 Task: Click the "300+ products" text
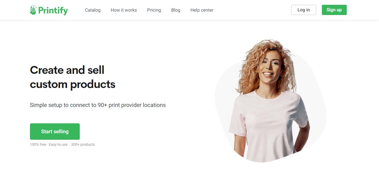pos(83,145)
